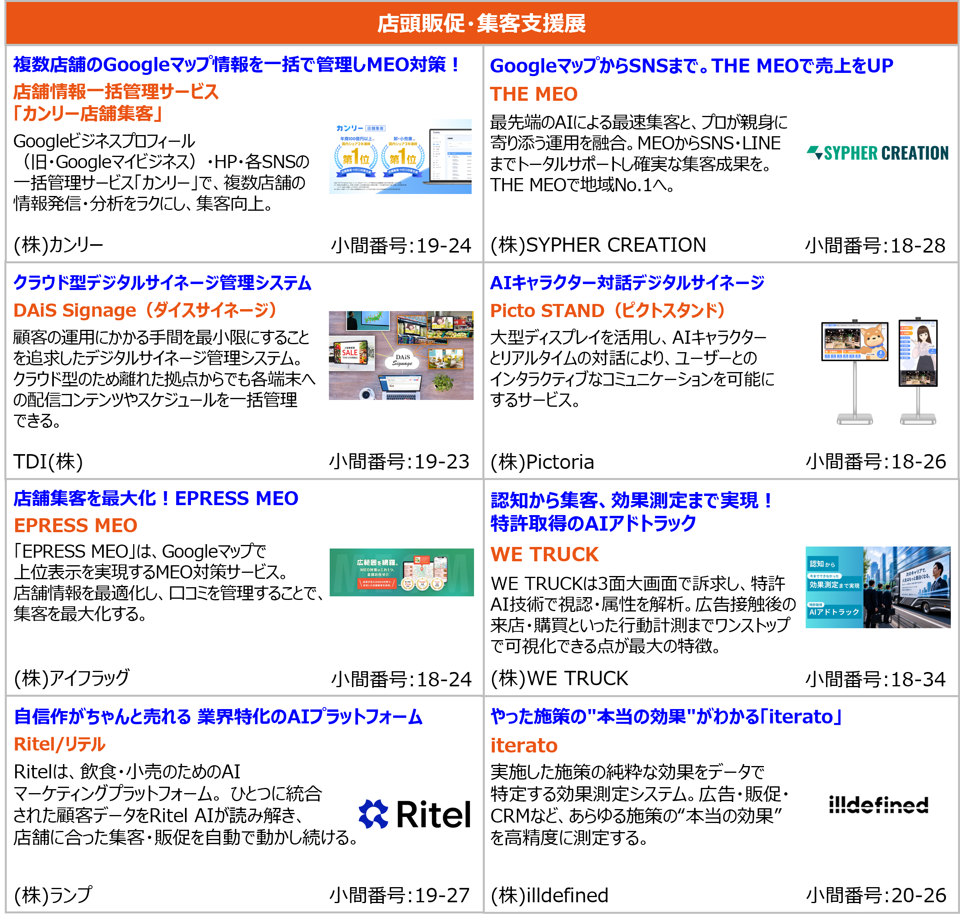Image resolution: width=960 pixels, height=917 pixels.
Task: Click the orange iterato product name
Action: click(523, 745)
